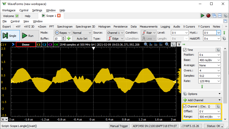229x129 pixels.
Task: Open global settings gear at top right
Action: click(x=225, y=16)
